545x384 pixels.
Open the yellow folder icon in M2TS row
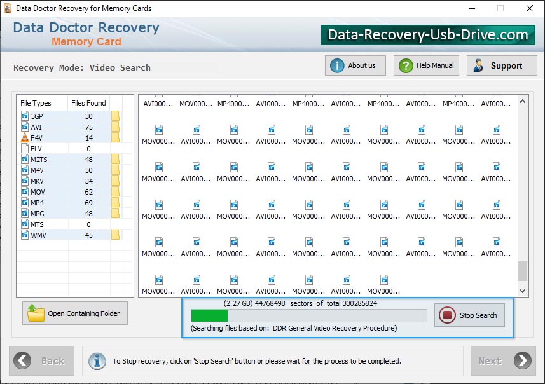(x=115, y=159)
